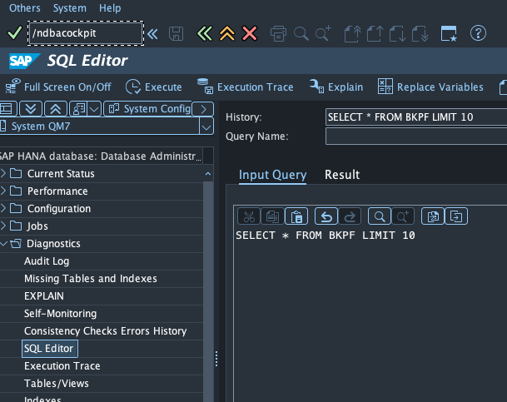Image resolution: width=507 pixels, height=402 pixels.
Task: Click the Cut scissors icon in the query editor
Action: pyautogui.click(x=249, y=216)
